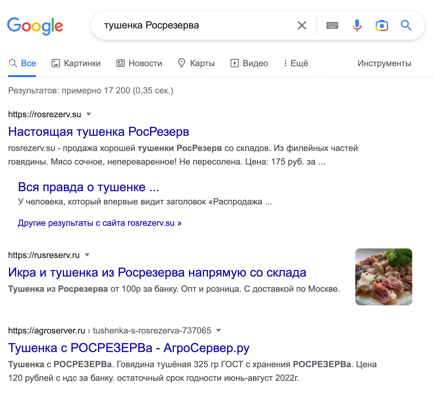
Task: Open Инструменты search tools
Action: [x=384, y=63]
